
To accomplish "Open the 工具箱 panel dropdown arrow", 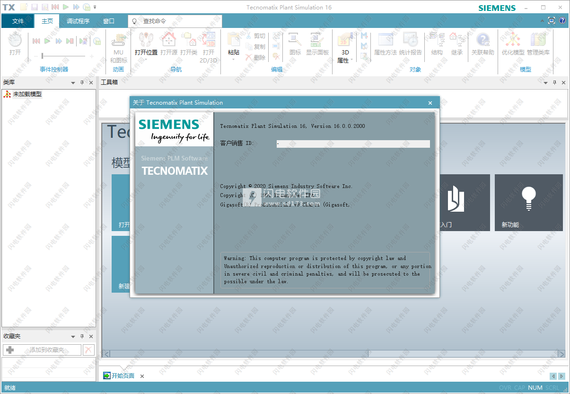I will 545,83.
